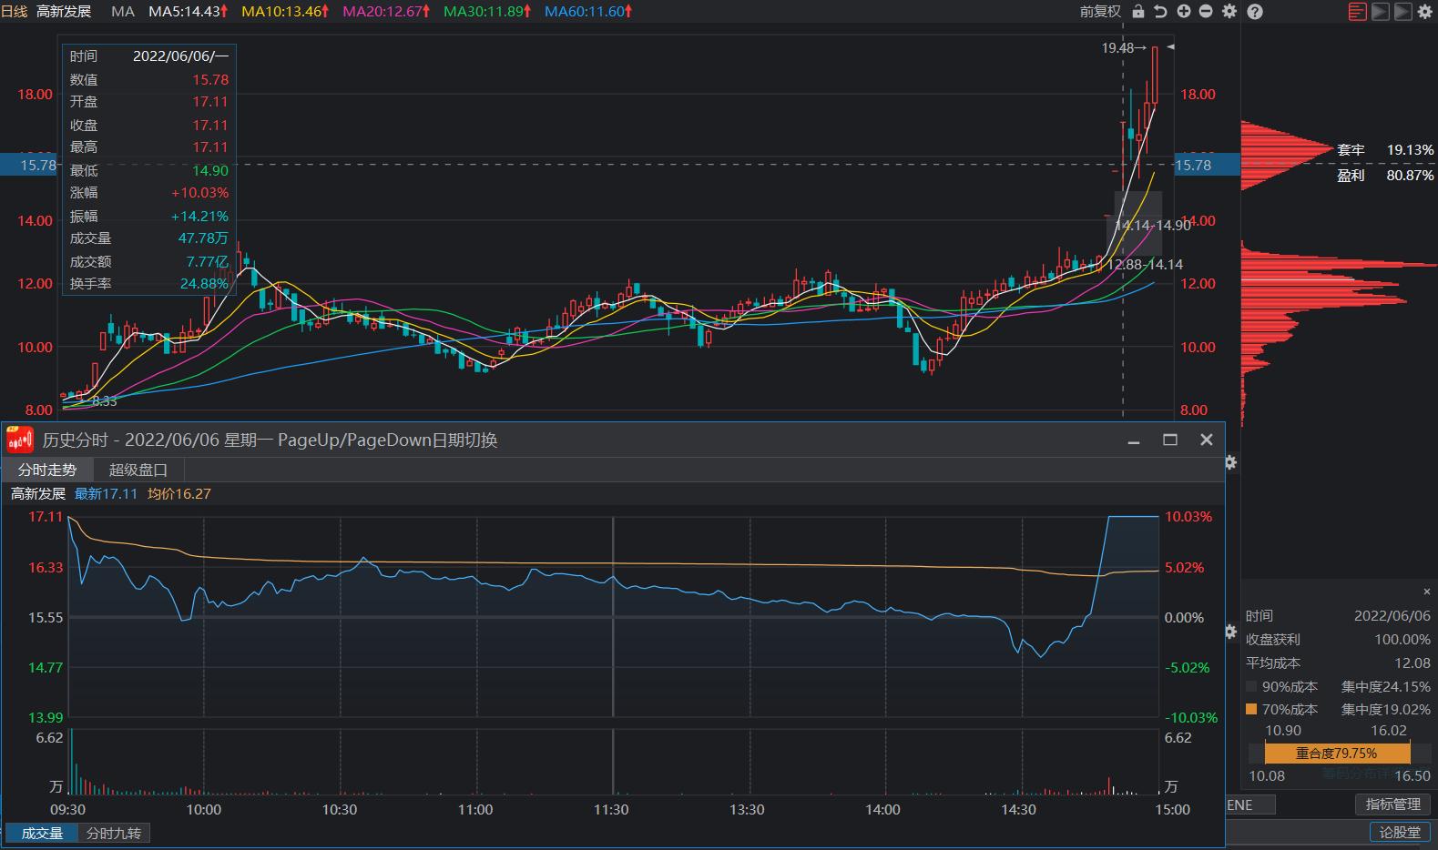Toggle the 70%成本 orange checkbox
The width and height of the screenshot is (1438, 850).
[1251, 709]
